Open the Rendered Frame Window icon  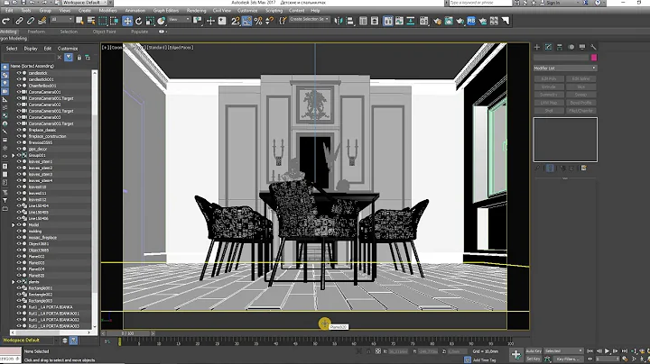(449, 21)
